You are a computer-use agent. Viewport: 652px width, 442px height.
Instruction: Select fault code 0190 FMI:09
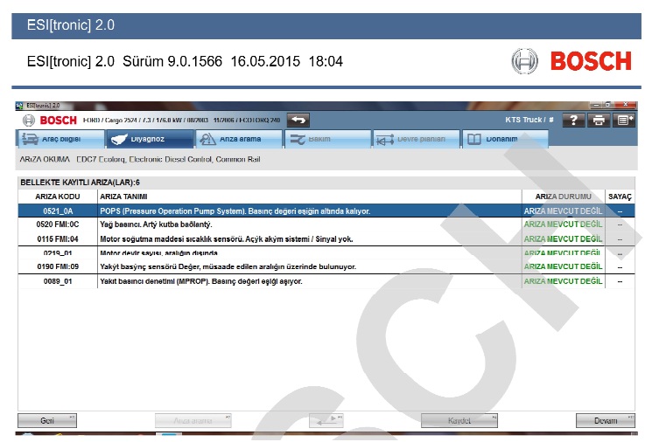pos(326,266)
